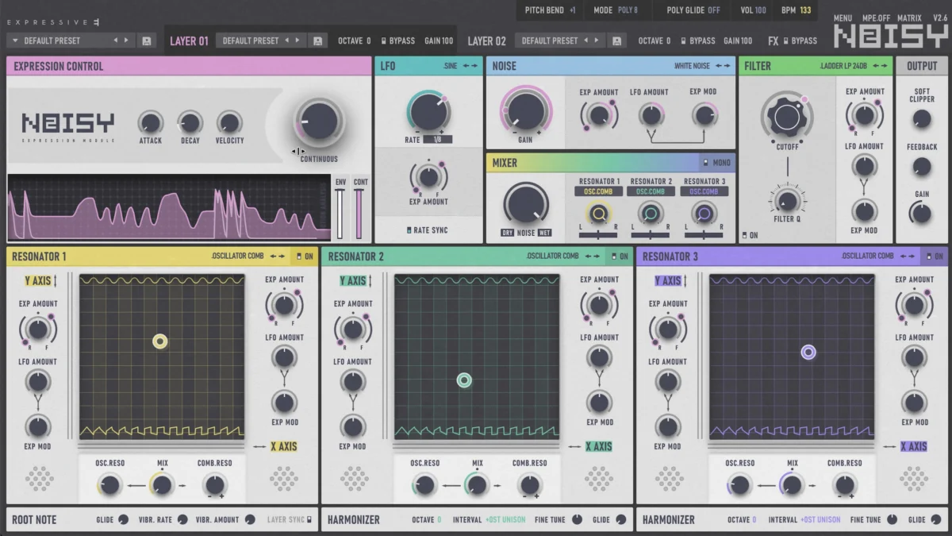Open the Layer 01 Default Preset dropdown
The image size is (952, 536).
(x=261, y=40)
